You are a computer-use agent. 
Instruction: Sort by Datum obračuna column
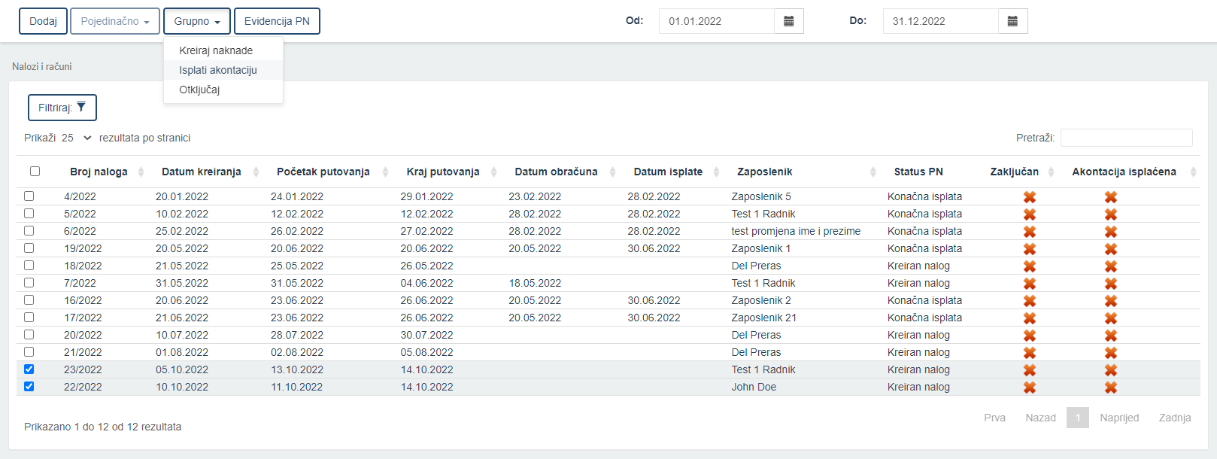pos(612,172)
